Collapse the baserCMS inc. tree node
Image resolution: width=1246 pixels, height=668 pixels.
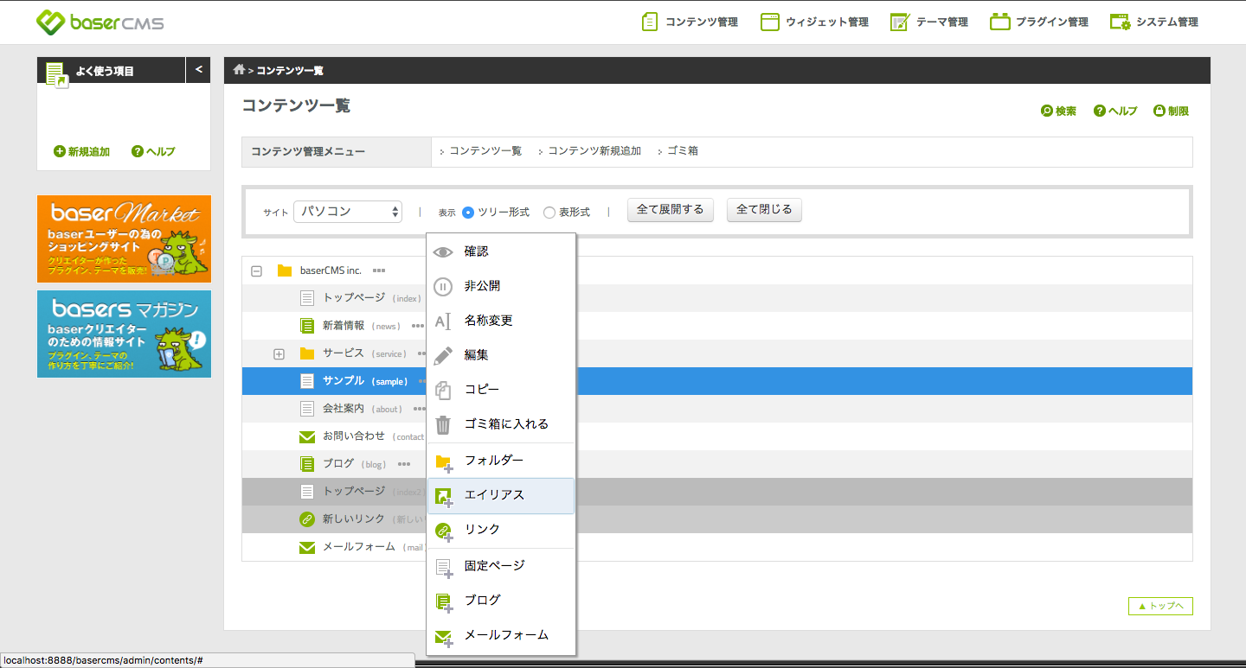pos(256,270)
